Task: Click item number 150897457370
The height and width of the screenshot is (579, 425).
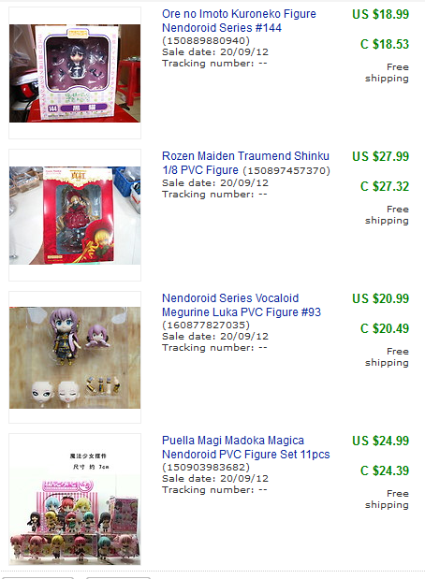Action: (x=286, y=170)
